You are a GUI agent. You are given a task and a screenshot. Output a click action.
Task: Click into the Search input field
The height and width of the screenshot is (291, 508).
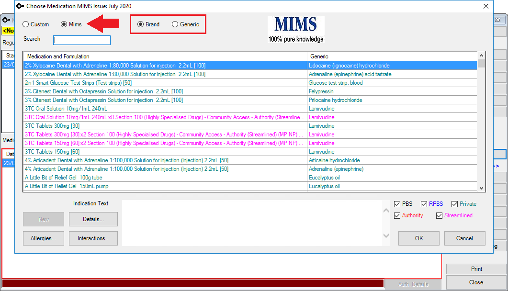click(82, 40)
